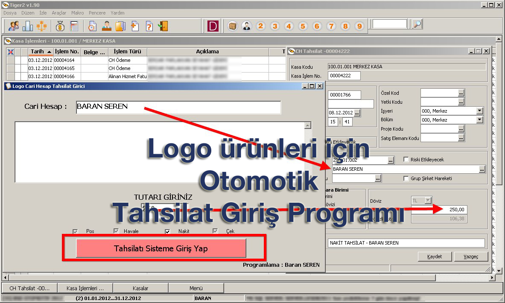Click the bar chart toolbar icon

pos(28,26)
